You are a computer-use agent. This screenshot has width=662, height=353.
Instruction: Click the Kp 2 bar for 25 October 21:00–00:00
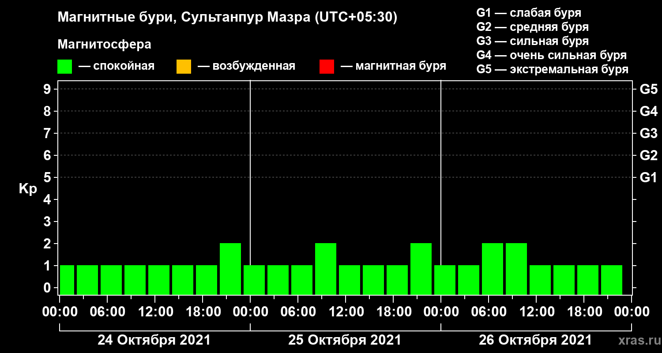[421, 269]
